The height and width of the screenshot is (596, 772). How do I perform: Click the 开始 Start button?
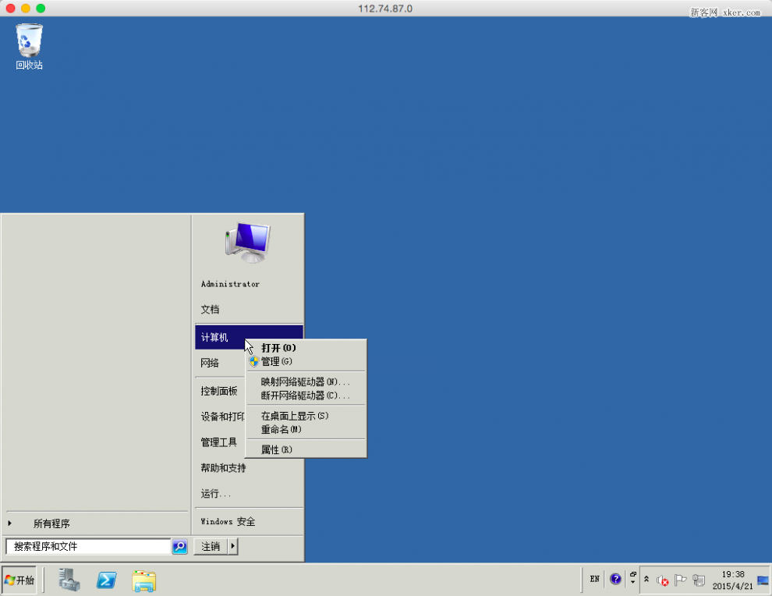coord(19,580)
